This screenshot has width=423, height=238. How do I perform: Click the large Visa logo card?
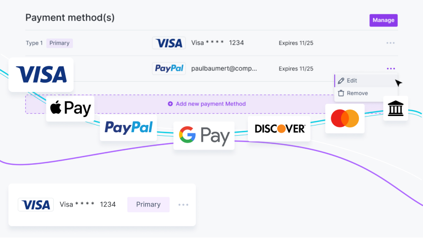41,74
